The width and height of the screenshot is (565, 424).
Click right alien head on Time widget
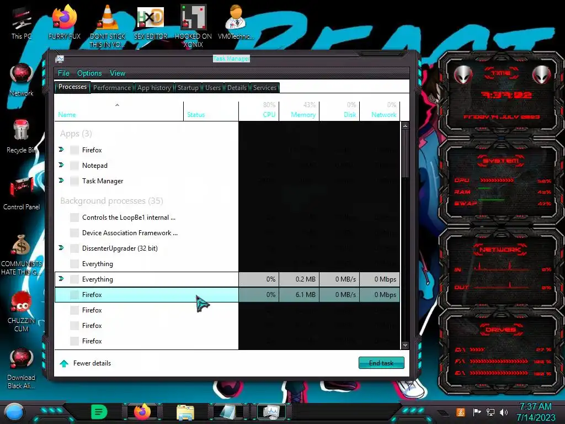541,75
